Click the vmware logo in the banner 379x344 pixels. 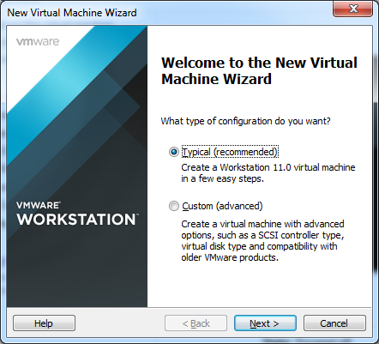(38, 42)
